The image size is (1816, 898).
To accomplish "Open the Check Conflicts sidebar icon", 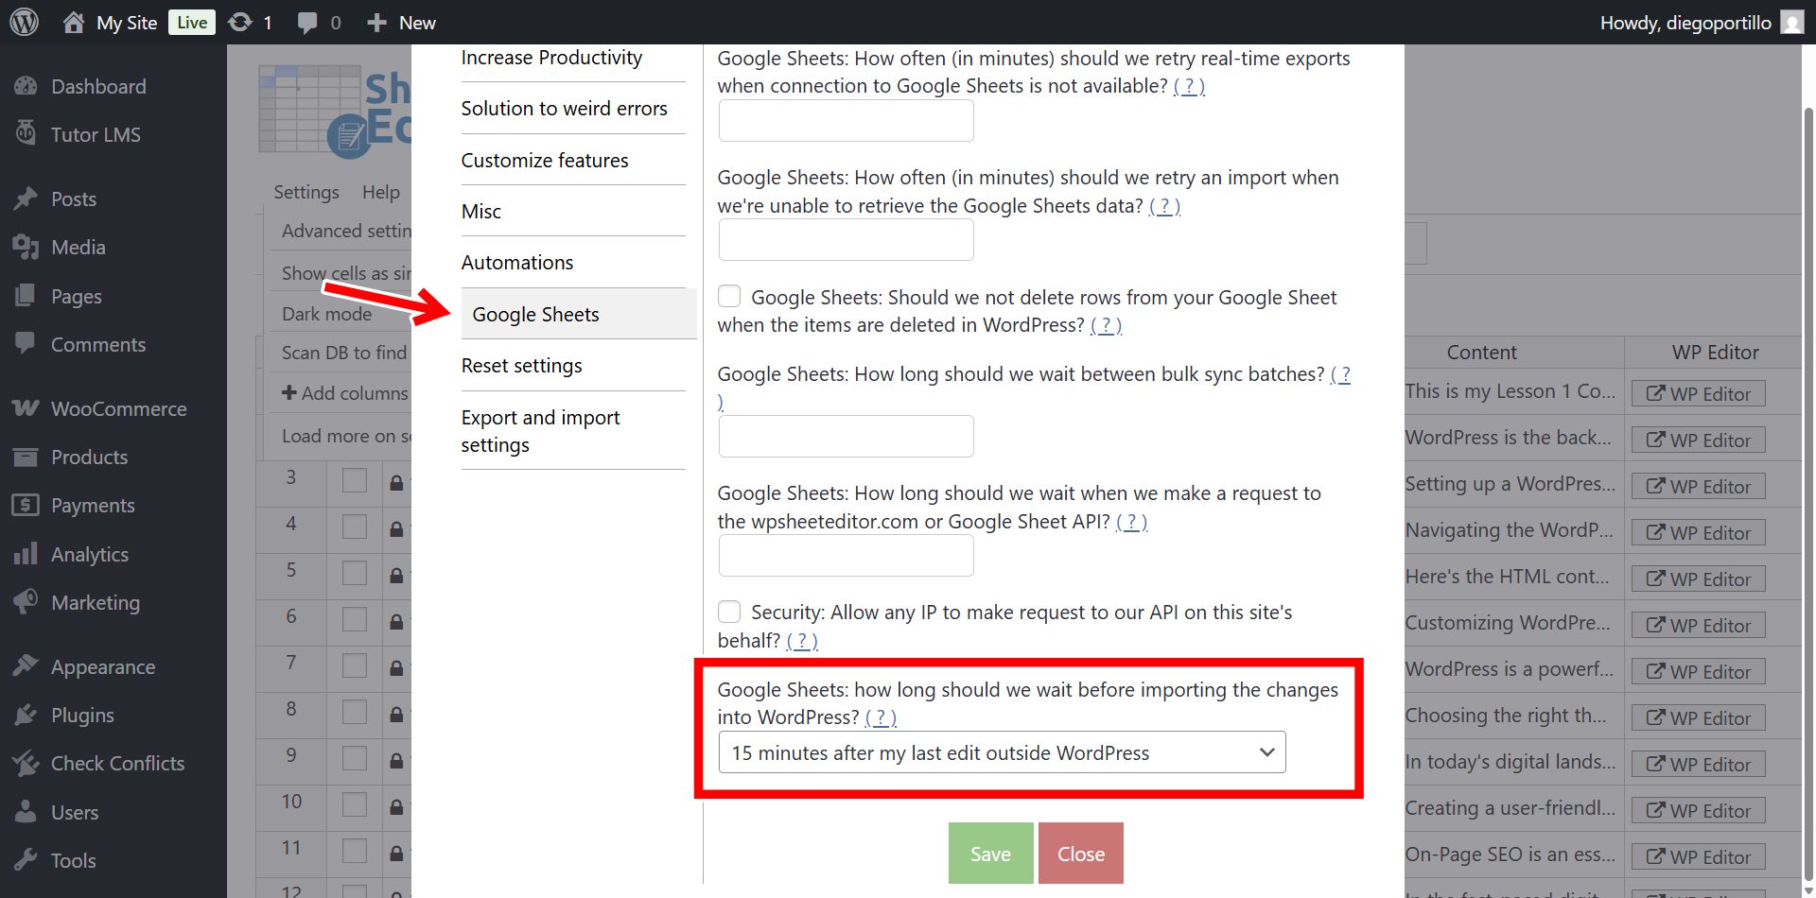I will click(26, 763).
